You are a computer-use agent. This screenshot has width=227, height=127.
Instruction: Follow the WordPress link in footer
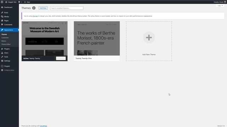[43, 126]
